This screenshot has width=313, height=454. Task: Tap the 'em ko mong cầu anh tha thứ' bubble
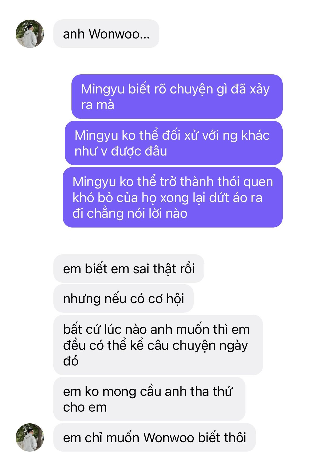(149, 399)
